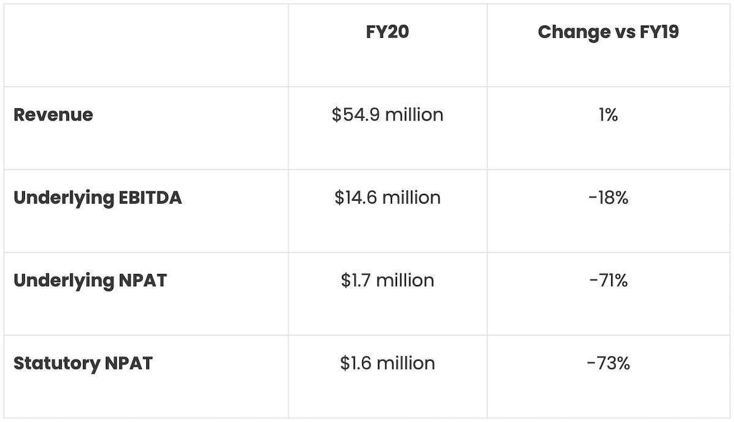The height and width of the screenshot is (422, 734).
Task: Select the Statutory NPAT row label
Action: (83, 363)
